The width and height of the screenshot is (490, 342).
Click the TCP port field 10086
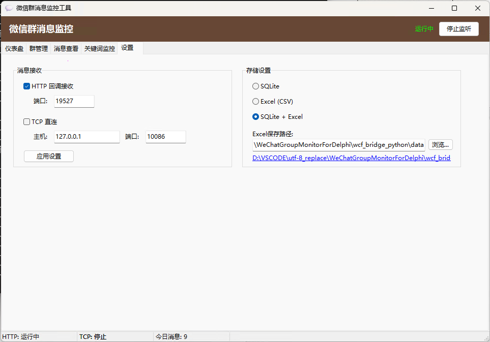(x=165, y=137)
